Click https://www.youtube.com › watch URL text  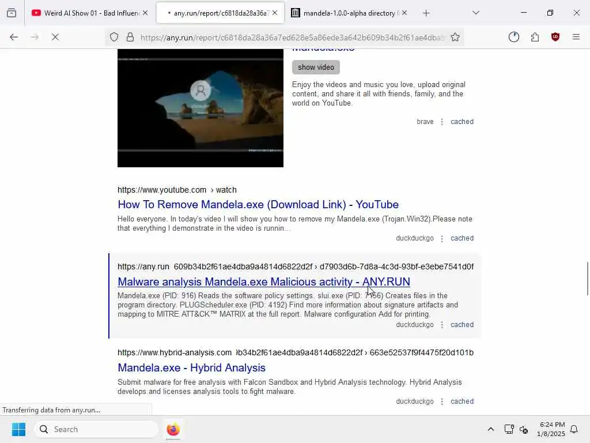tap(177, 190)
